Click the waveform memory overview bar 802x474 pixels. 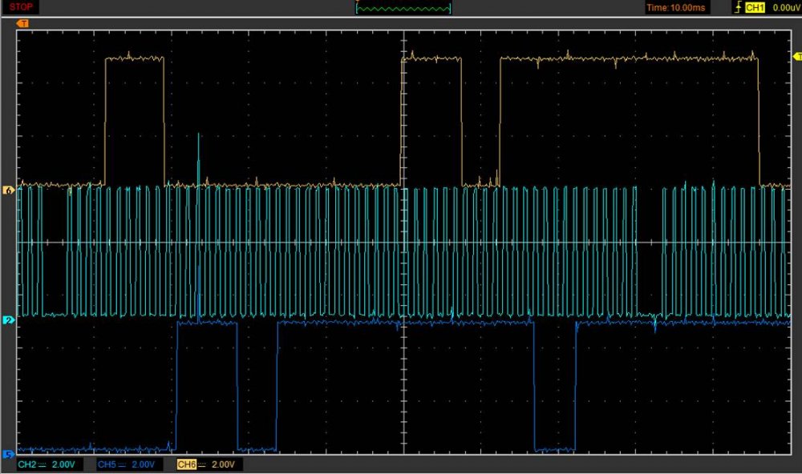[403, 8]
